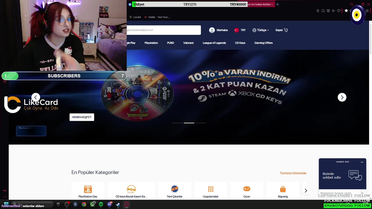Open the Valorant menu item

pyautogui.click(x=188, y=43)
